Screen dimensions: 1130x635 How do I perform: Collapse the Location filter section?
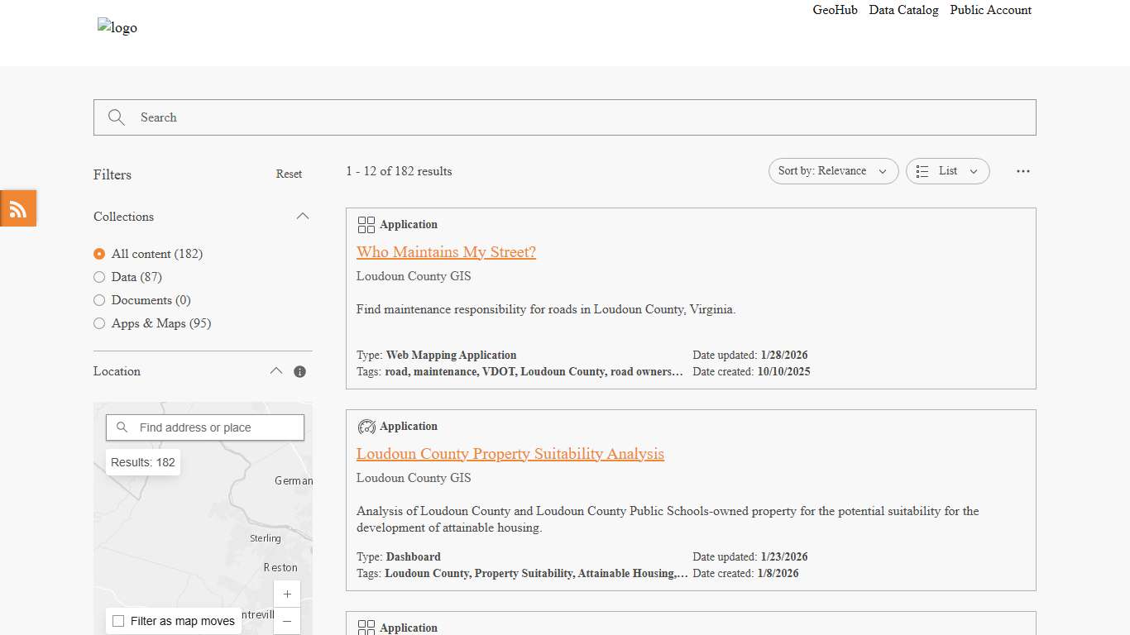[276, 371]
